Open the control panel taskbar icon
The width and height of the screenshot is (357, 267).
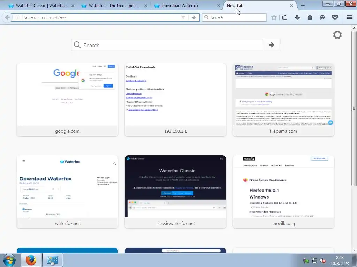(53, 260)
